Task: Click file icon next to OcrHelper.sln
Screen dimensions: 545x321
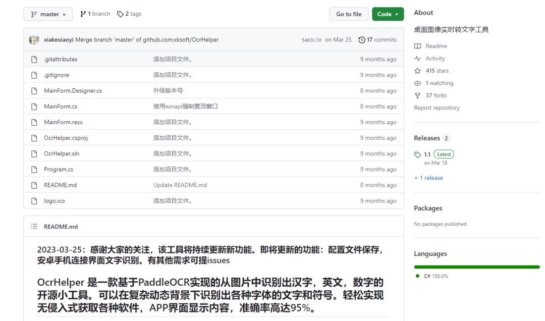Action: [x=34, y=154]
